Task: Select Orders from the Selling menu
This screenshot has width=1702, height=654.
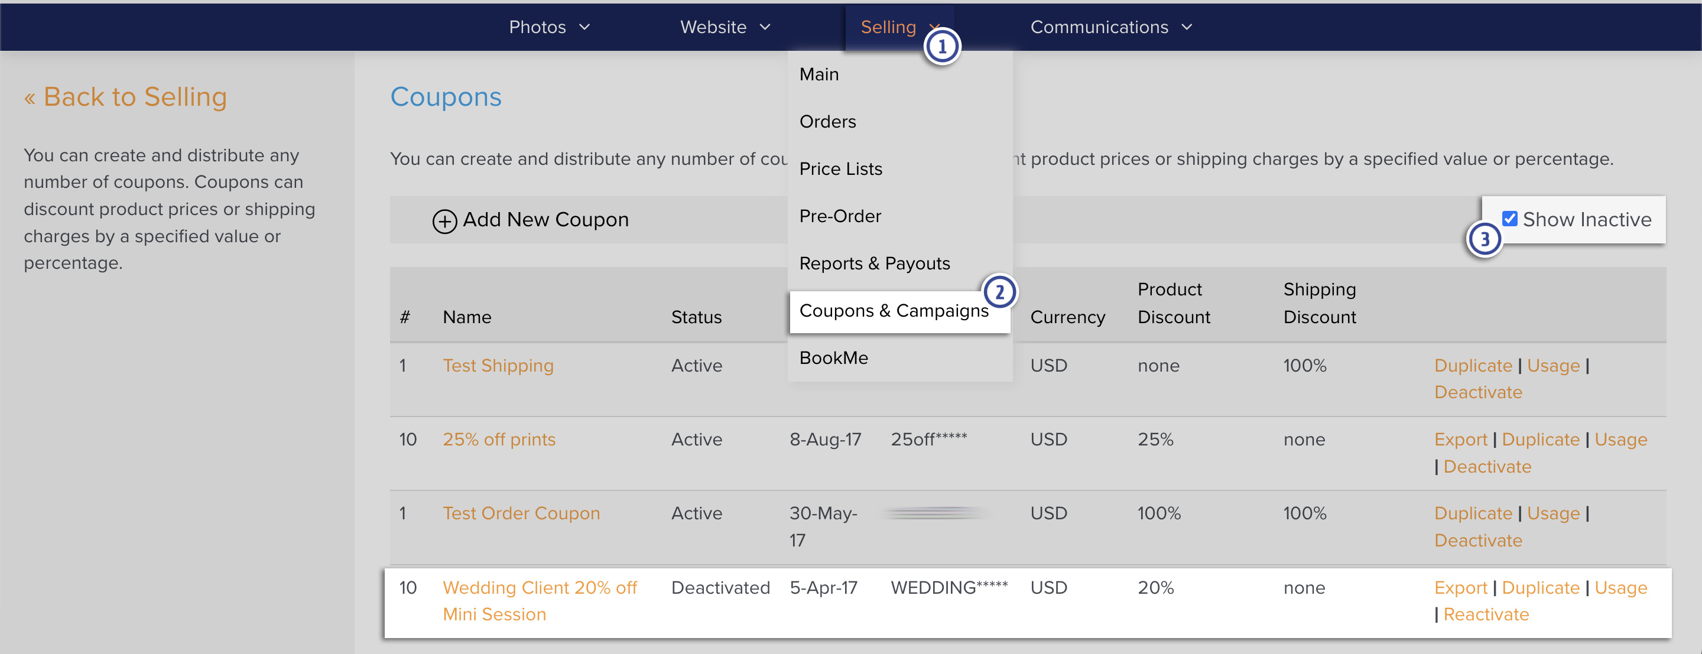Action: pyautogui.click(x=827, y=121)
